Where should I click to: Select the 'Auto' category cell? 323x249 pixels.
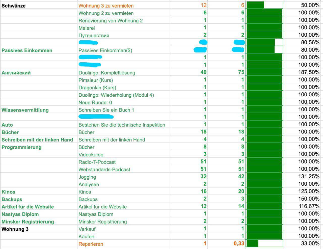[x=39, y=125]
